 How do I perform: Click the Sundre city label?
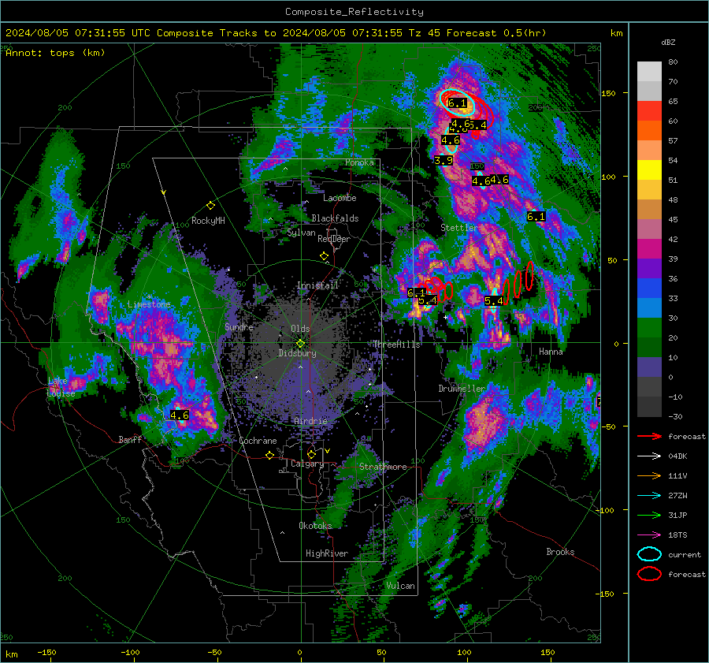[x=239, y=326]
